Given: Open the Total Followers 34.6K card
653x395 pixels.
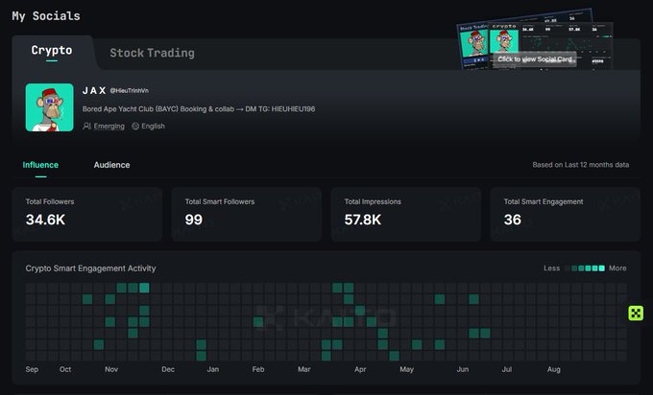Looking at the screenshot, I should (x=87, y=214).
